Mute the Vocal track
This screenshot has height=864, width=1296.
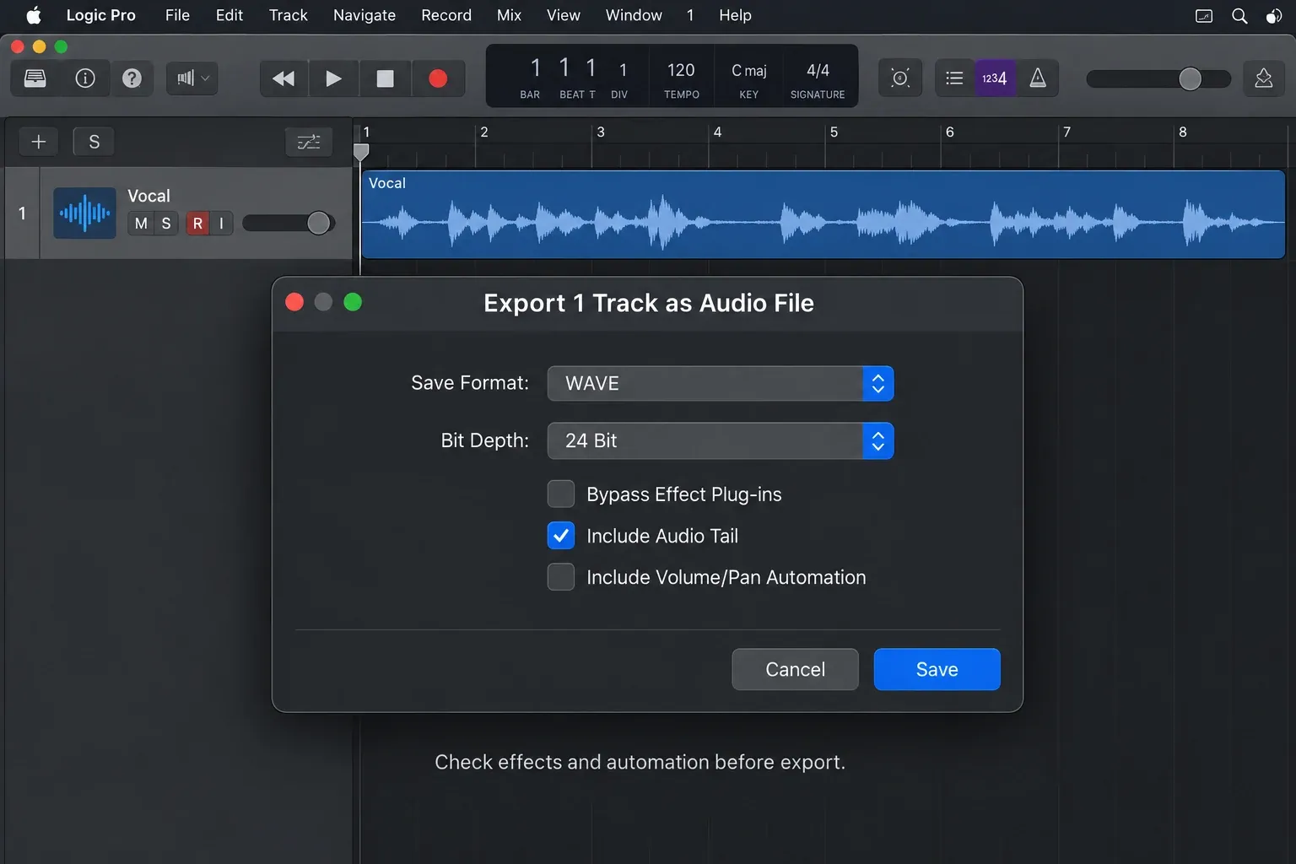tap(141, 224)
